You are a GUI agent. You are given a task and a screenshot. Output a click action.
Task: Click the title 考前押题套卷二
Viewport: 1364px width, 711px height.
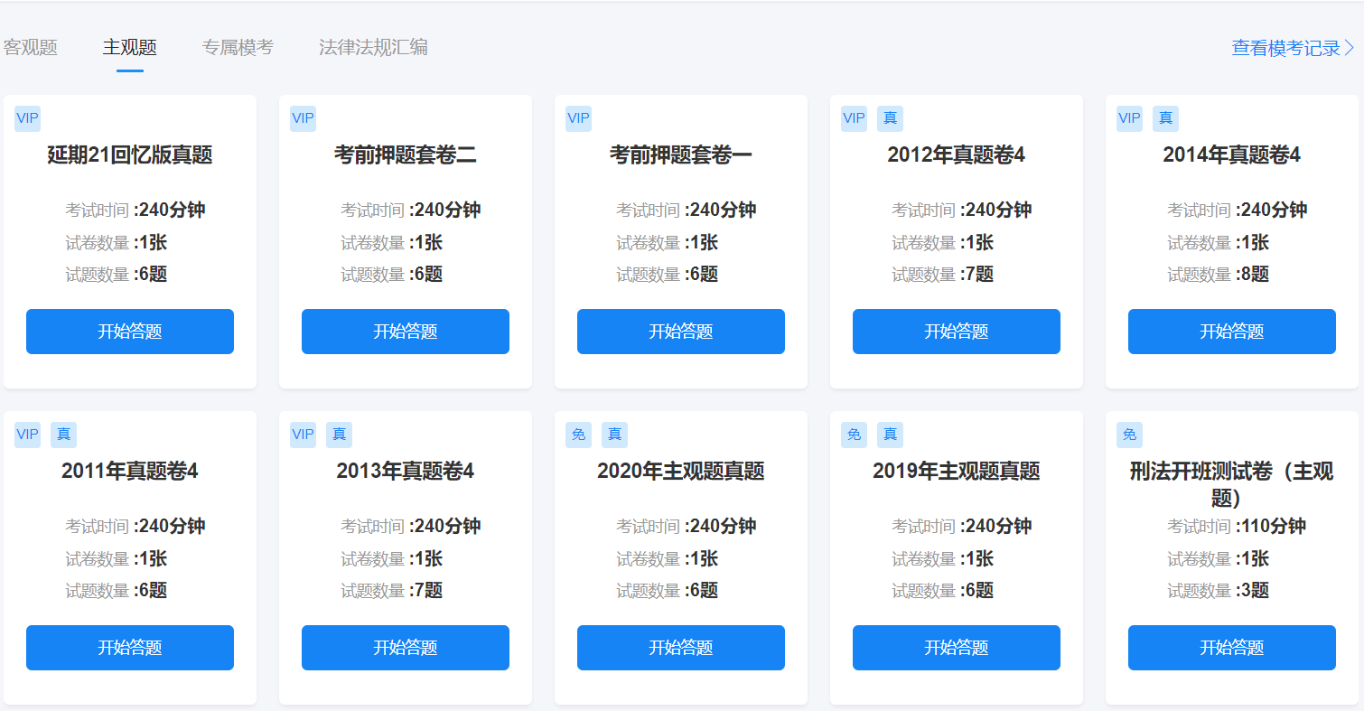pyautogui.click(x=406, y=155)
